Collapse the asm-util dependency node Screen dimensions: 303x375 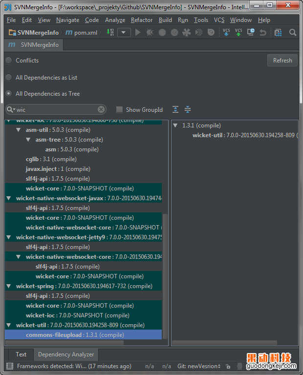(x=19, y=130)
